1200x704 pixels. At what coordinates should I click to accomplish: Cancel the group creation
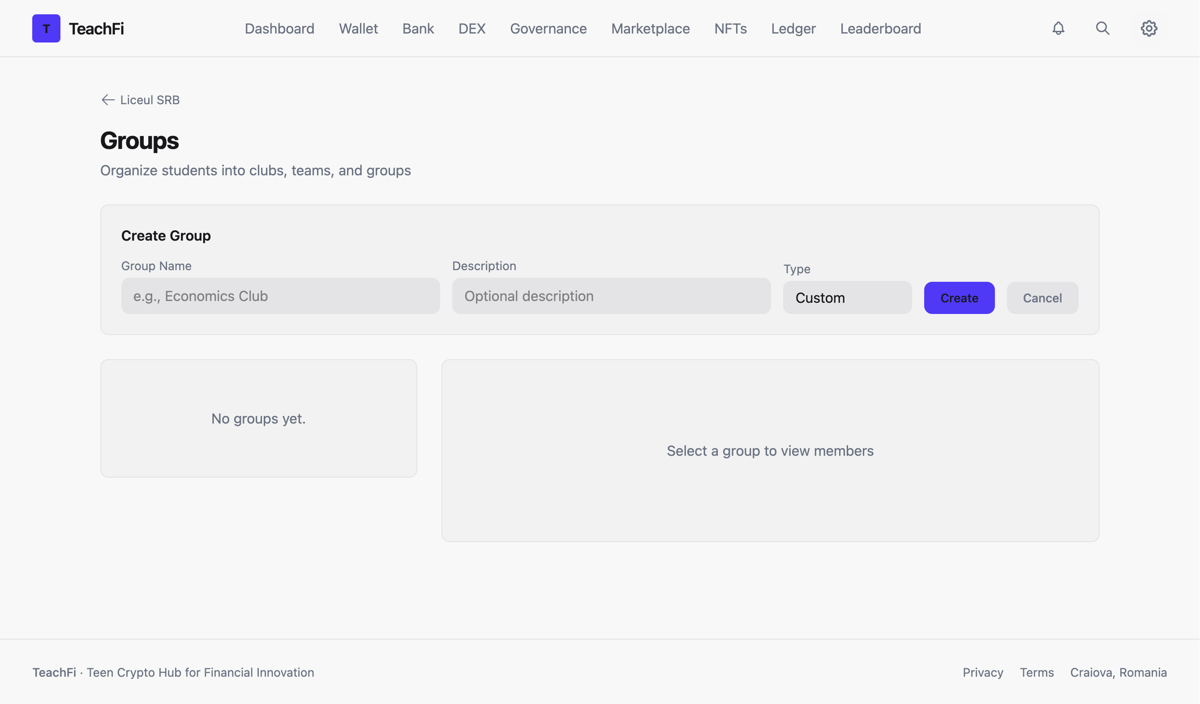coord(1042,297)
